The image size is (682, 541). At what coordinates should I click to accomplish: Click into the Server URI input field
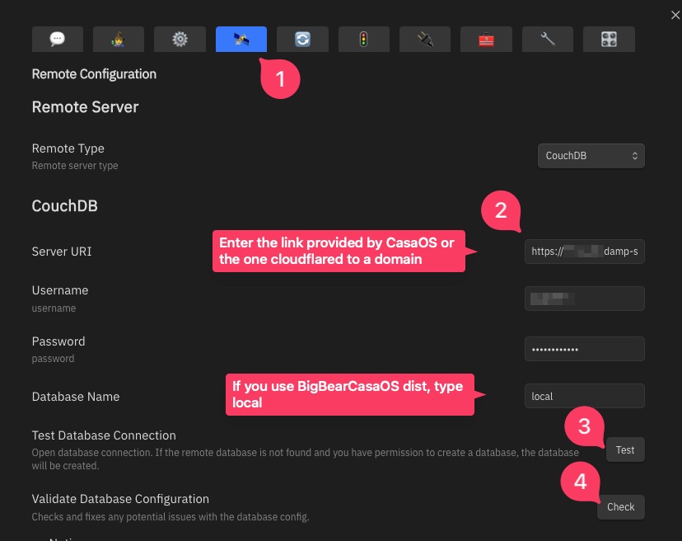[x=585, y=252]
